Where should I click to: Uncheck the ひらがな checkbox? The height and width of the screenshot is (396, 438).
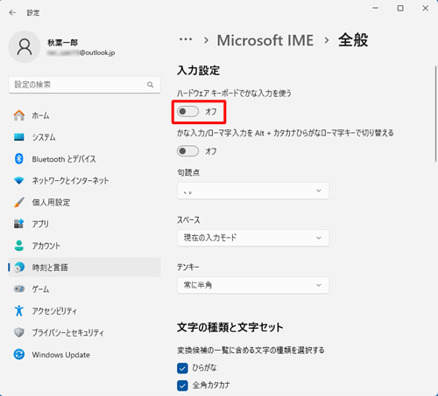click(182, 368)
